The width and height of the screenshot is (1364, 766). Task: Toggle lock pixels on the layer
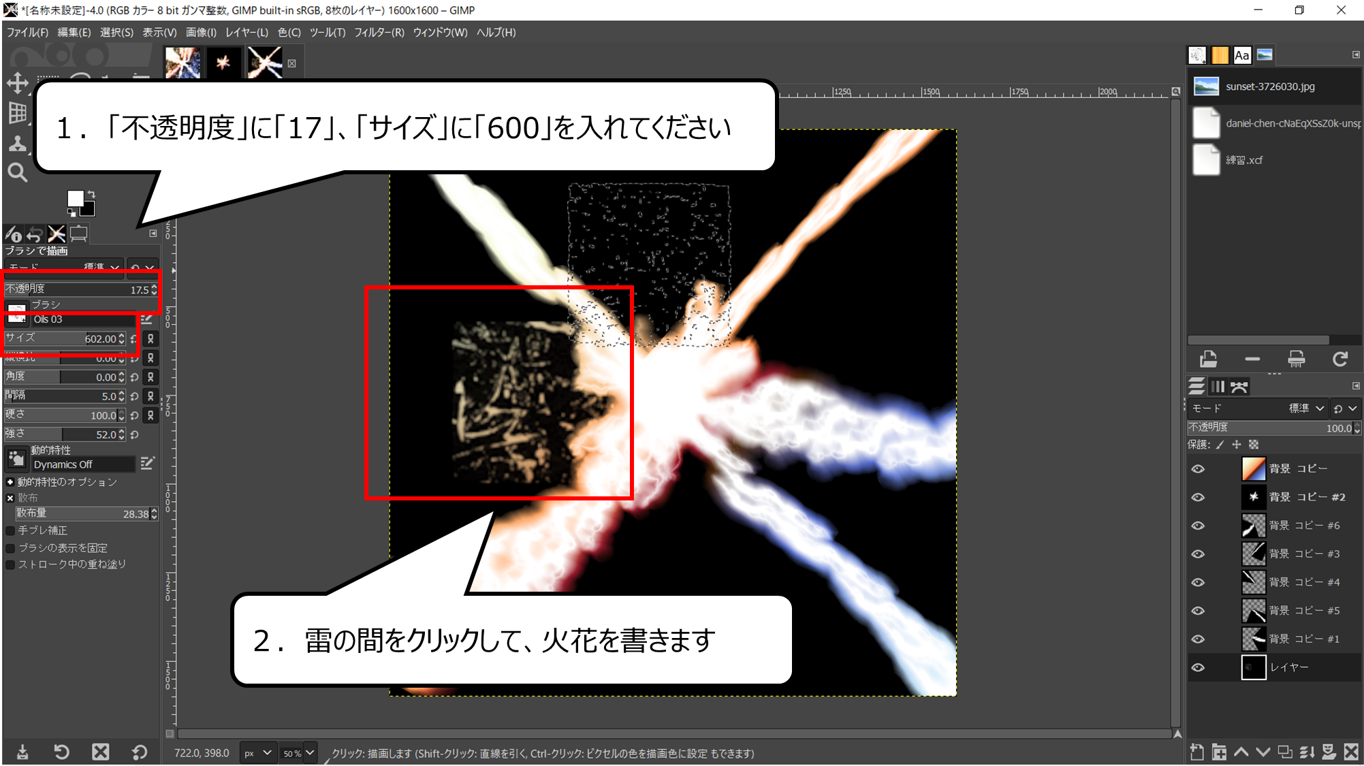1220,445
